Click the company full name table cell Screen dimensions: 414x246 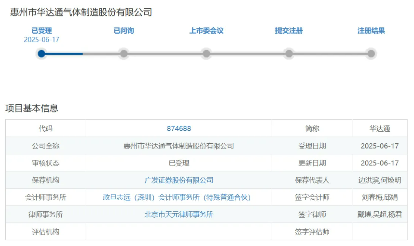pyautogui.click(x=179, y=146)
